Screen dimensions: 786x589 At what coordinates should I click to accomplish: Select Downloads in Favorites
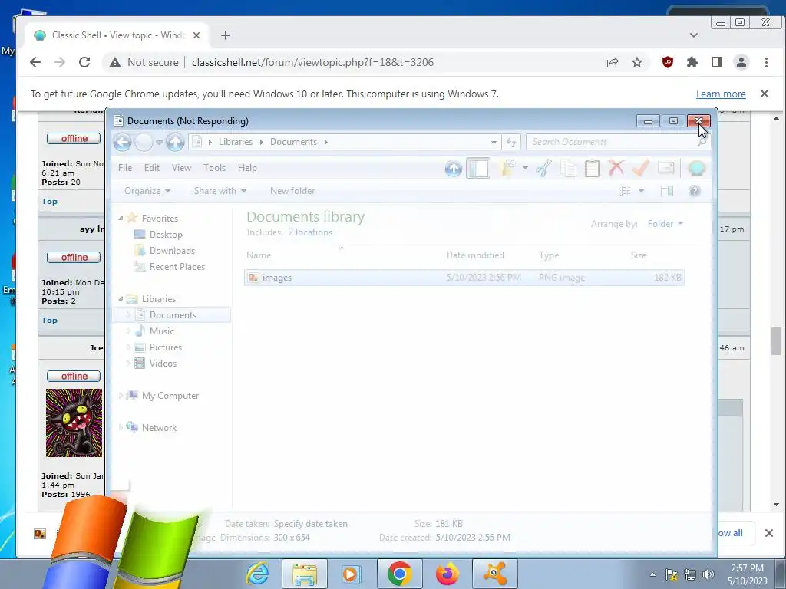(x=172, y=251)
